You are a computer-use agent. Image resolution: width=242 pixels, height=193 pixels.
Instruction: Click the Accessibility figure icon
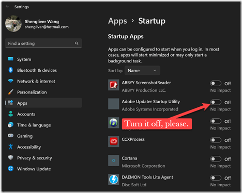click(x=11, y=147)
